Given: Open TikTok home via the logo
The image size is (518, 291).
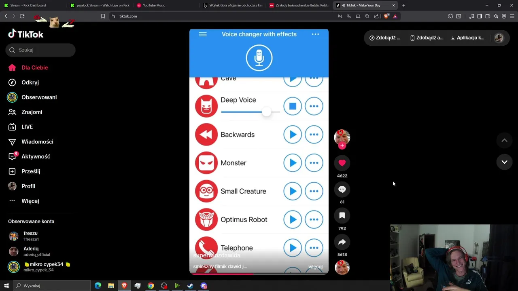Looking at the screenshot, I should pyautogui.click(x=26, y=34).
